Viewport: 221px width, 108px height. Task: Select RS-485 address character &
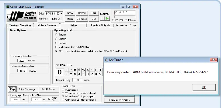tap(88, 70)
